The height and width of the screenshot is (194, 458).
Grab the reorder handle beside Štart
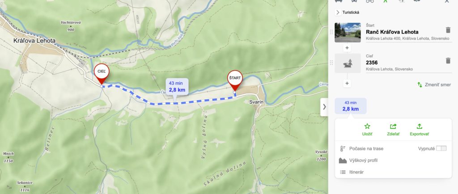[x=331, y=32]
